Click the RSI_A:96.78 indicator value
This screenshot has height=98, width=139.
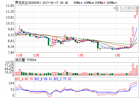24,79
